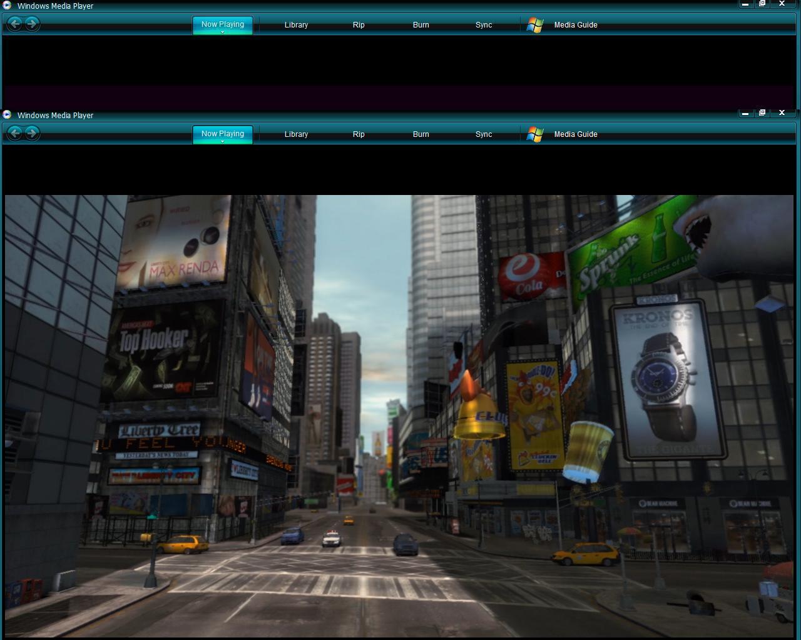Image resolution: width=801 pixels, height=640 pixels.
Task: Close the upper Media Player window
Action: click(x=782, y=4)
